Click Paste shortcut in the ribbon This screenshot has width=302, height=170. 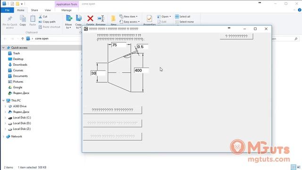coord(50,27)
